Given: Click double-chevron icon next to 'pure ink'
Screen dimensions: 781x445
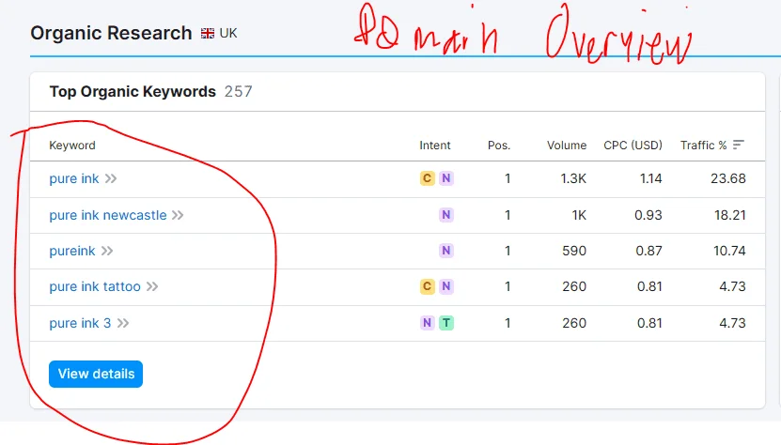Looking at the screenshot, I should coord(111,178).
